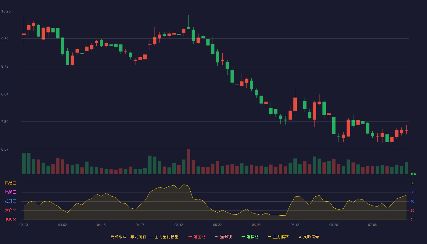Toggle the 主力成本 dashed legend item
Viewport: 427px width, 244px height.
(x=278, y=237)
